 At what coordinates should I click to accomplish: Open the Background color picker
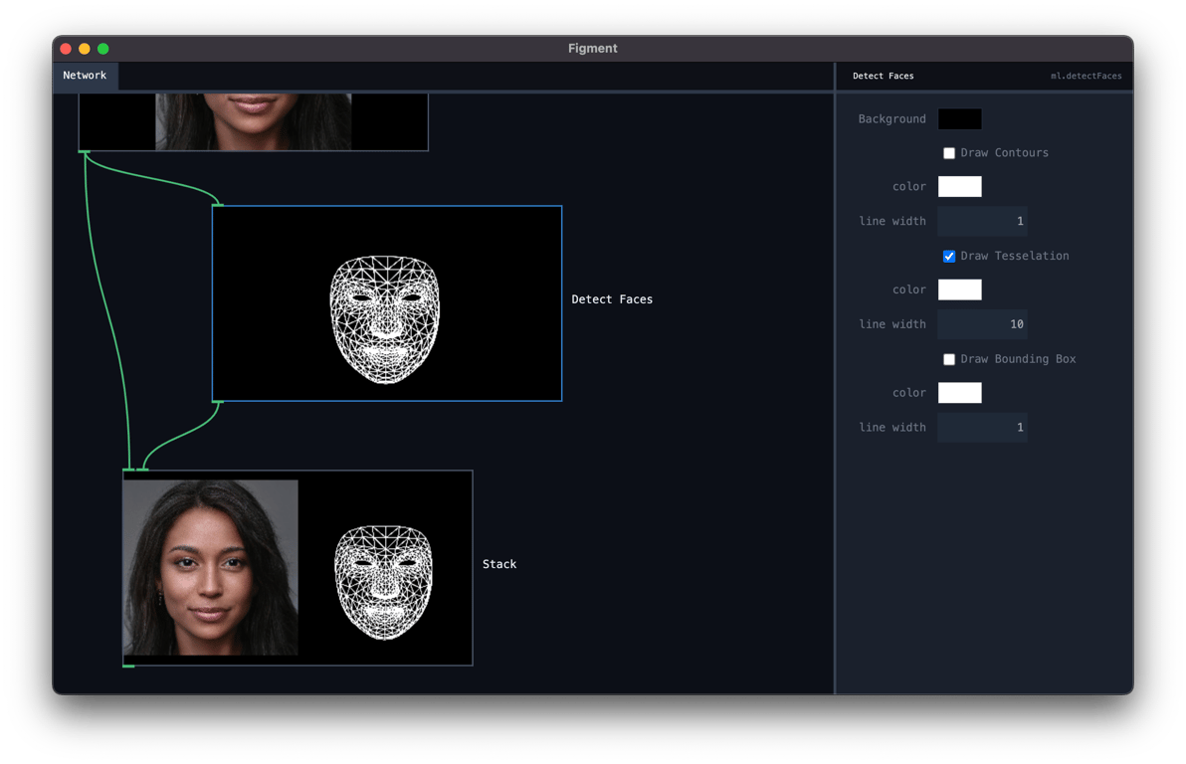click(959, 118)
